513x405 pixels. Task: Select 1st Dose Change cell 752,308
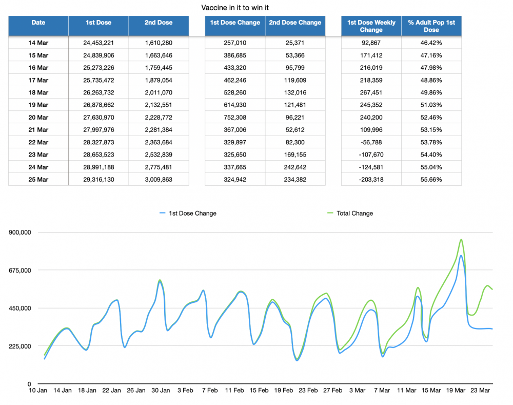pos(235,117)
